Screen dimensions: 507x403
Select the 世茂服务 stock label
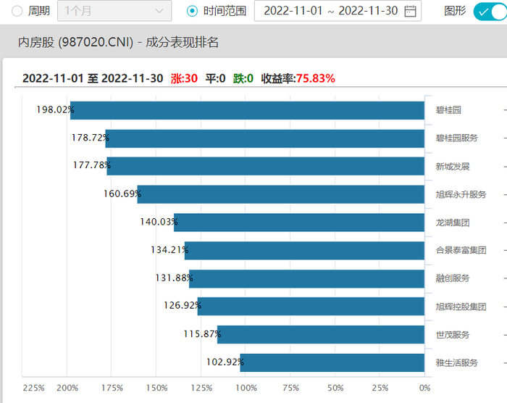(x=453, y=335)
